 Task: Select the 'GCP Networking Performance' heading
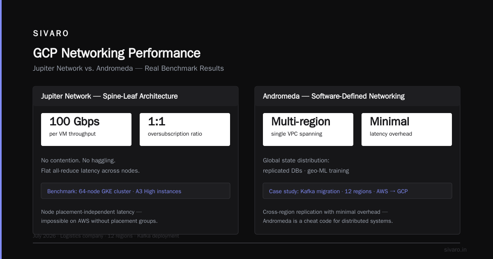point(117,53)
